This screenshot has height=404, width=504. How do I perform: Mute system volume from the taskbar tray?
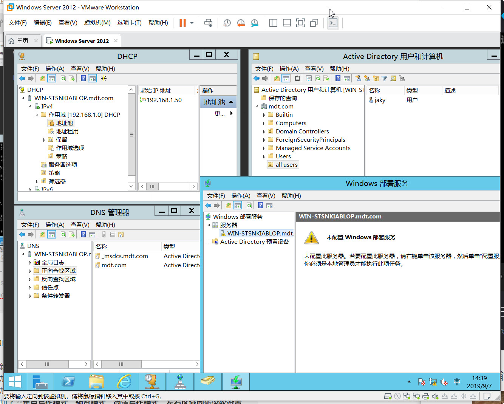[444, 382]
